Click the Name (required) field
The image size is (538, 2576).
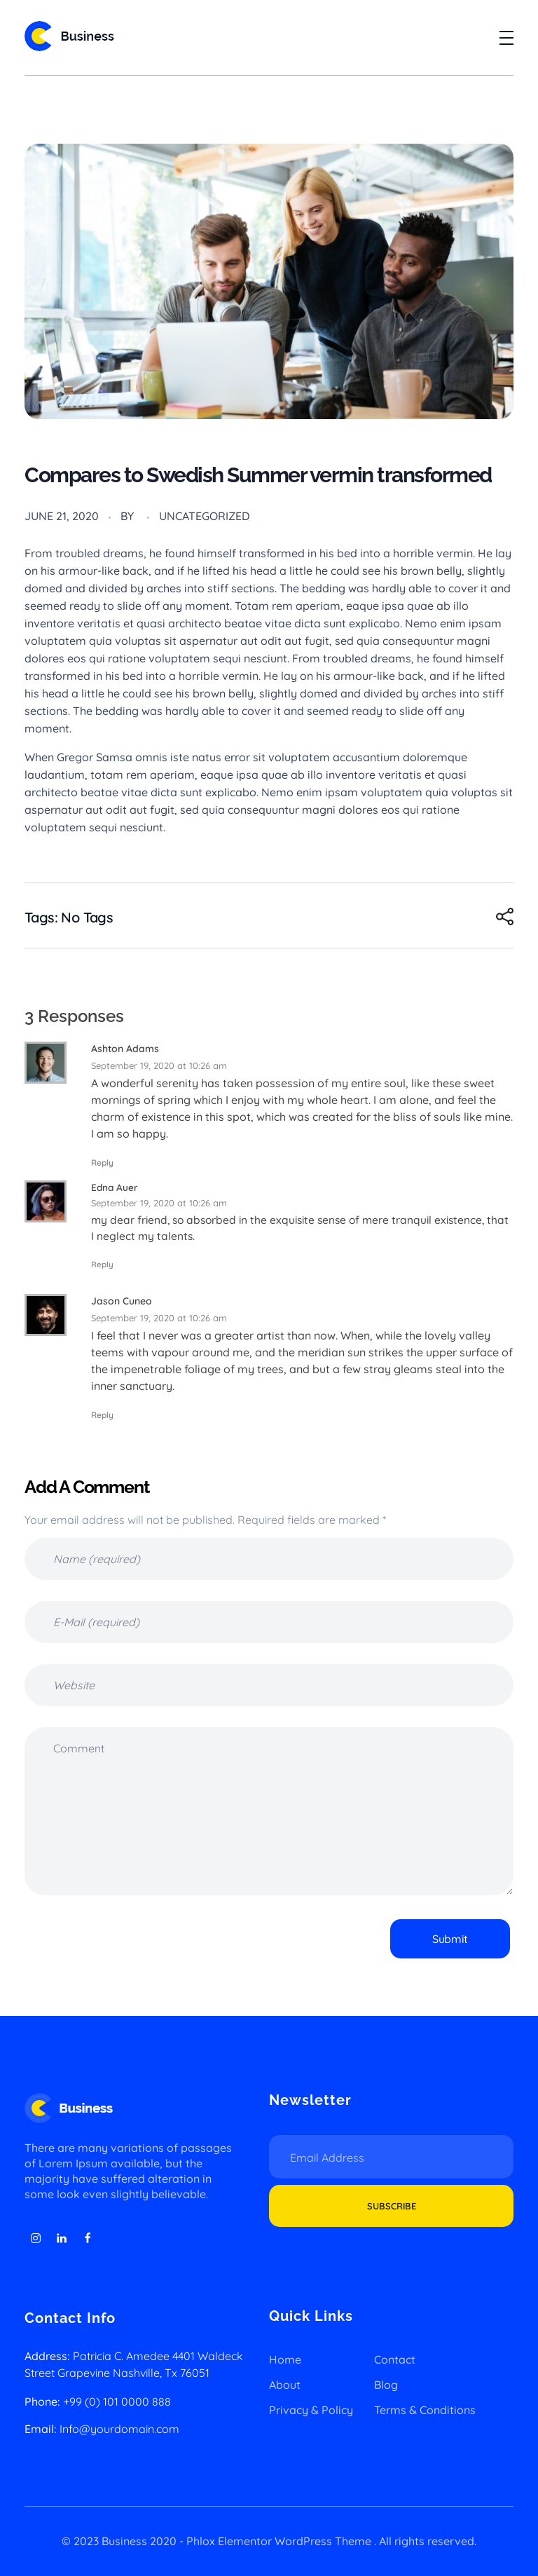pos(269,1559)
